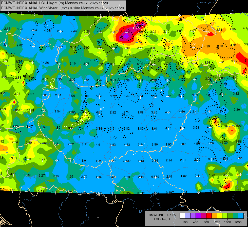
Task: Click the wind shear value 5.16
Action: click(181, 95)
